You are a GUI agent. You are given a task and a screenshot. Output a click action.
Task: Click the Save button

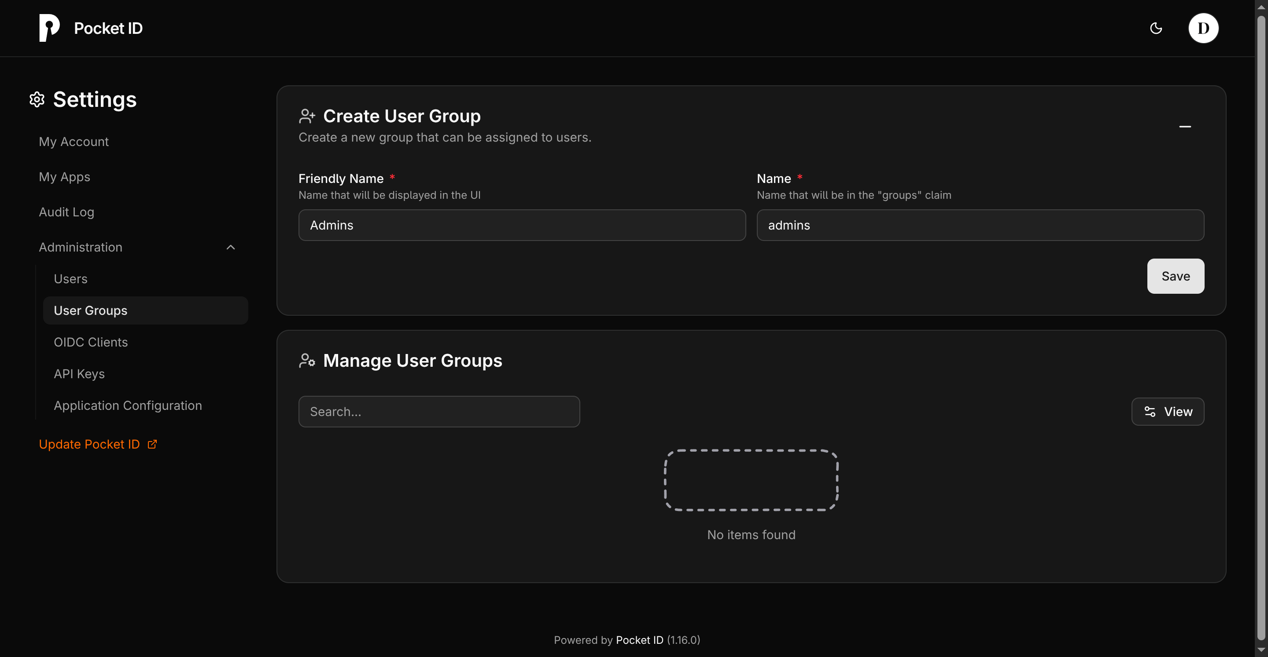click(x=1176, y=276)
